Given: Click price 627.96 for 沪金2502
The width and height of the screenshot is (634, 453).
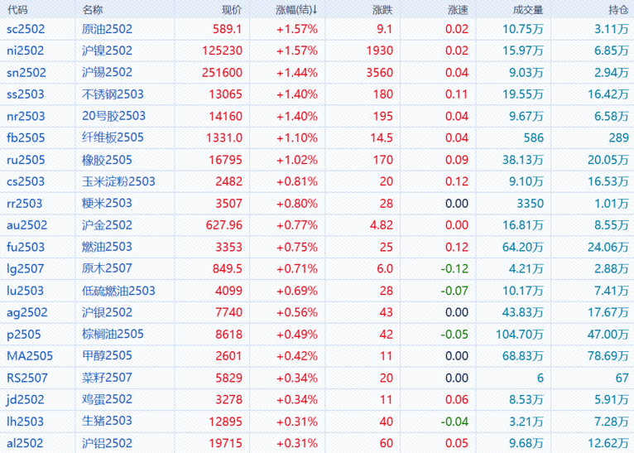Looking at the screenshot, I should pyautogui.click(x=224, y=225).
